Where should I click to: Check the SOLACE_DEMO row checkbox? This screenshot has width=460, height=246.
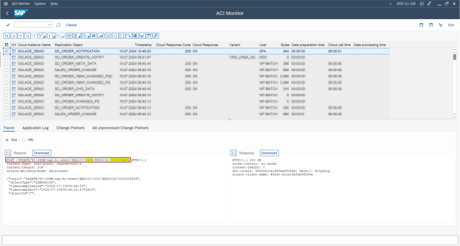tap(6, 51)
